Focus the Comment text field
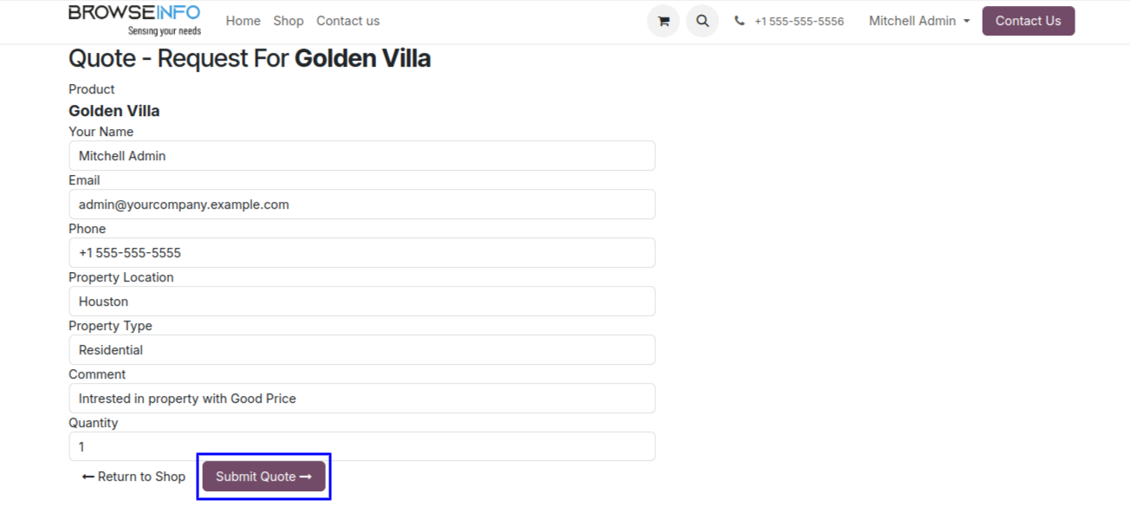Viewport: 1130px width, 506px height. [361, 399]
